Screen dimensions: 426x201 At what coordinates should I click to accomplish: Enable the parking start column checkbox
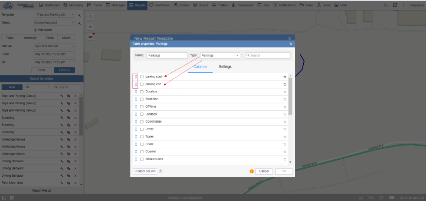click(142, 77)
